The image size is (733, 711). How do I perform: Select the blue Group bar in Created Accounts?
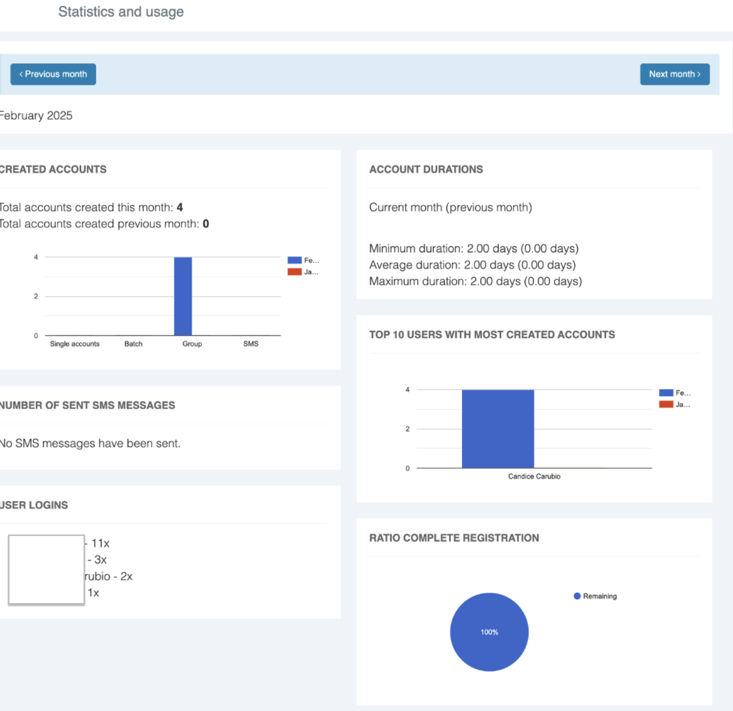[183, 296]
